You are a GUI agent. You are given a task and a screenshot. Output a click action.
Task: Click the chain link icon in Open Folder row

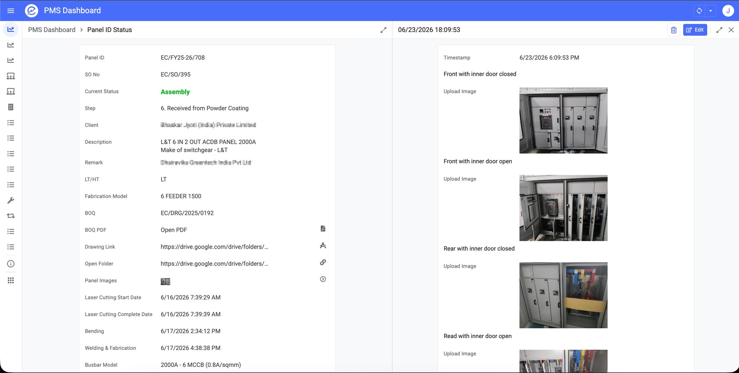(323, 262)
